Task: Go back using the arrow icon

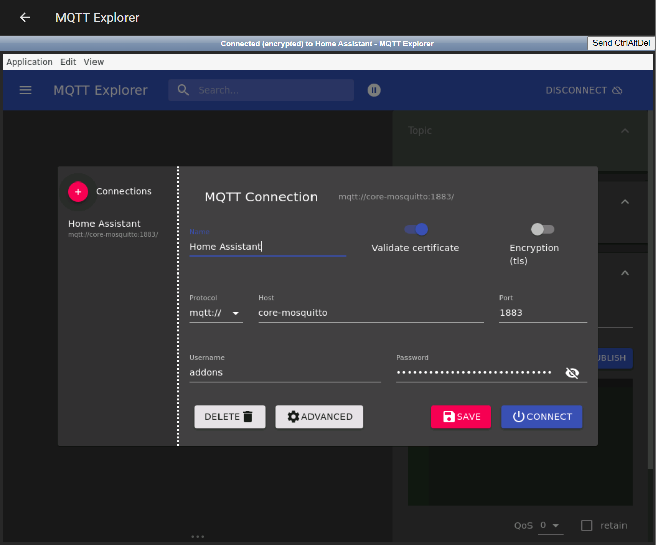Action: click(25, 17)
